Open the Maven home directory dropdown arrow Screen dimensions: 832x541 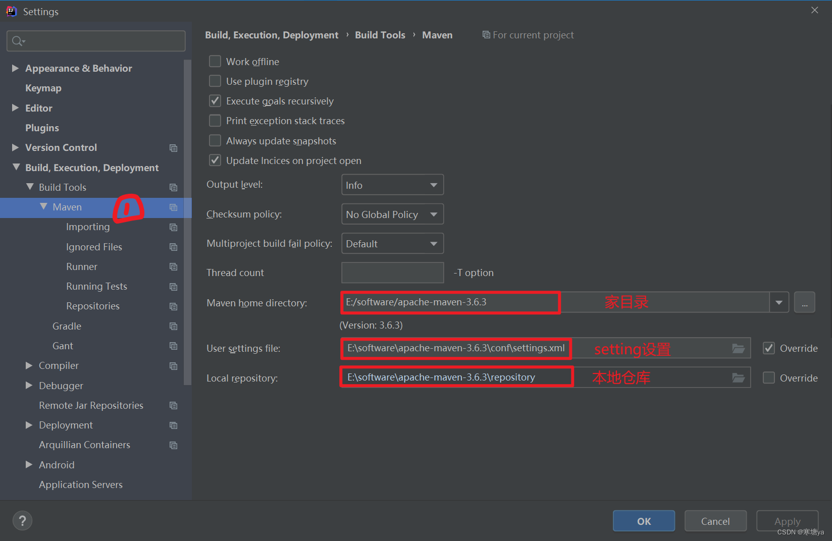click(779, 302)
